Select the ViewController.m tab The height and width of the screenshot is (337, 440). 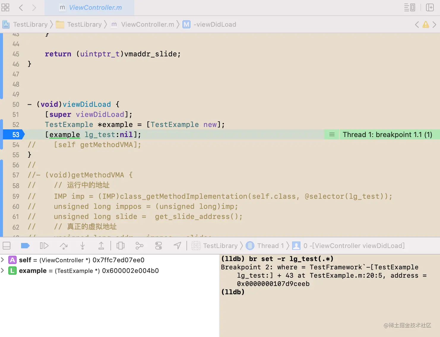[89, 8]
